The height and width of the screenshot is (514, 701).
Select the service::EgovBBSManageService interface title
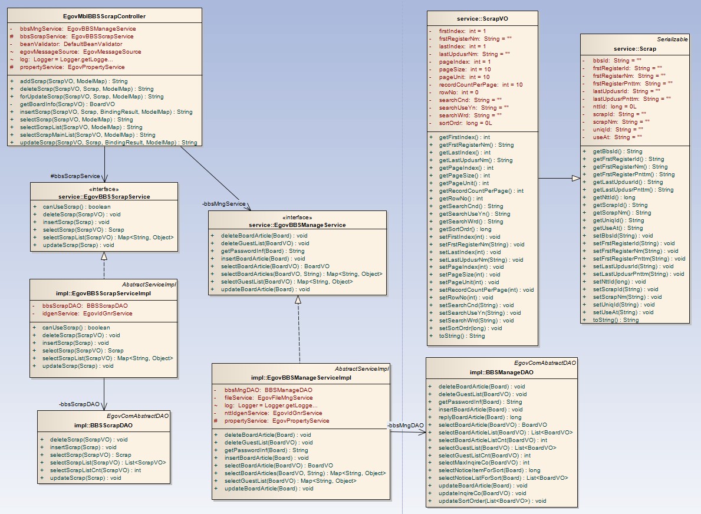[x=297, y=225]
